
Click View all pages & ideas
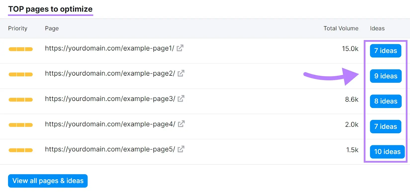tap(48, 181)
